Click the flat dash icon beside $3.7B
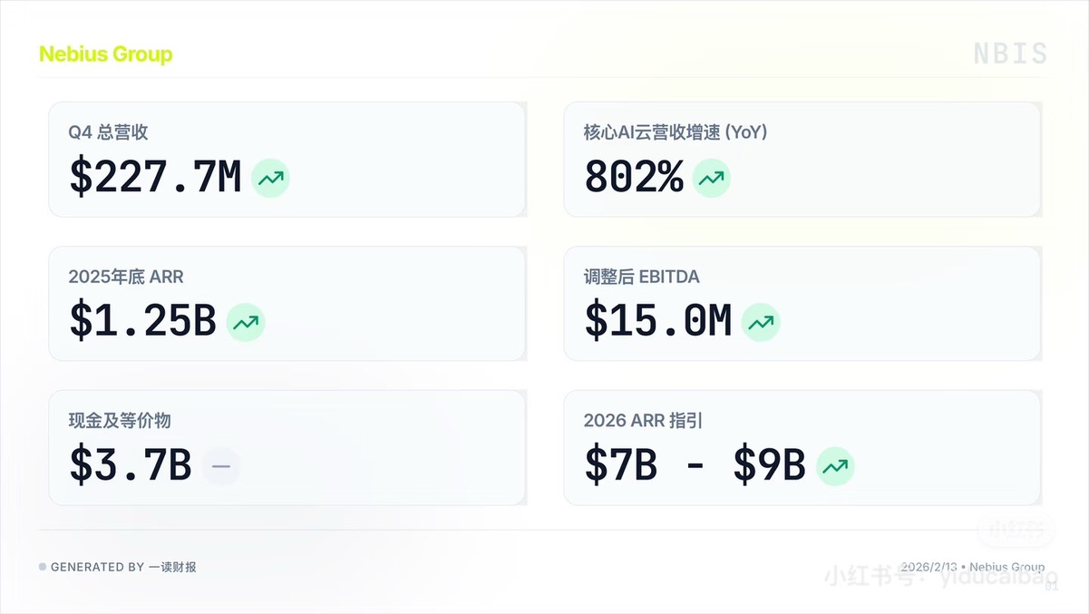Screen dimensions: 1089x614 (x=220, y=466)
